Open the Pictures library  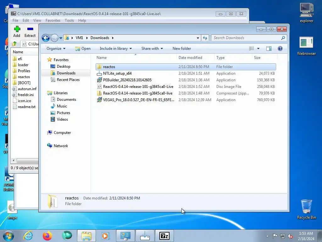[64, 113]
